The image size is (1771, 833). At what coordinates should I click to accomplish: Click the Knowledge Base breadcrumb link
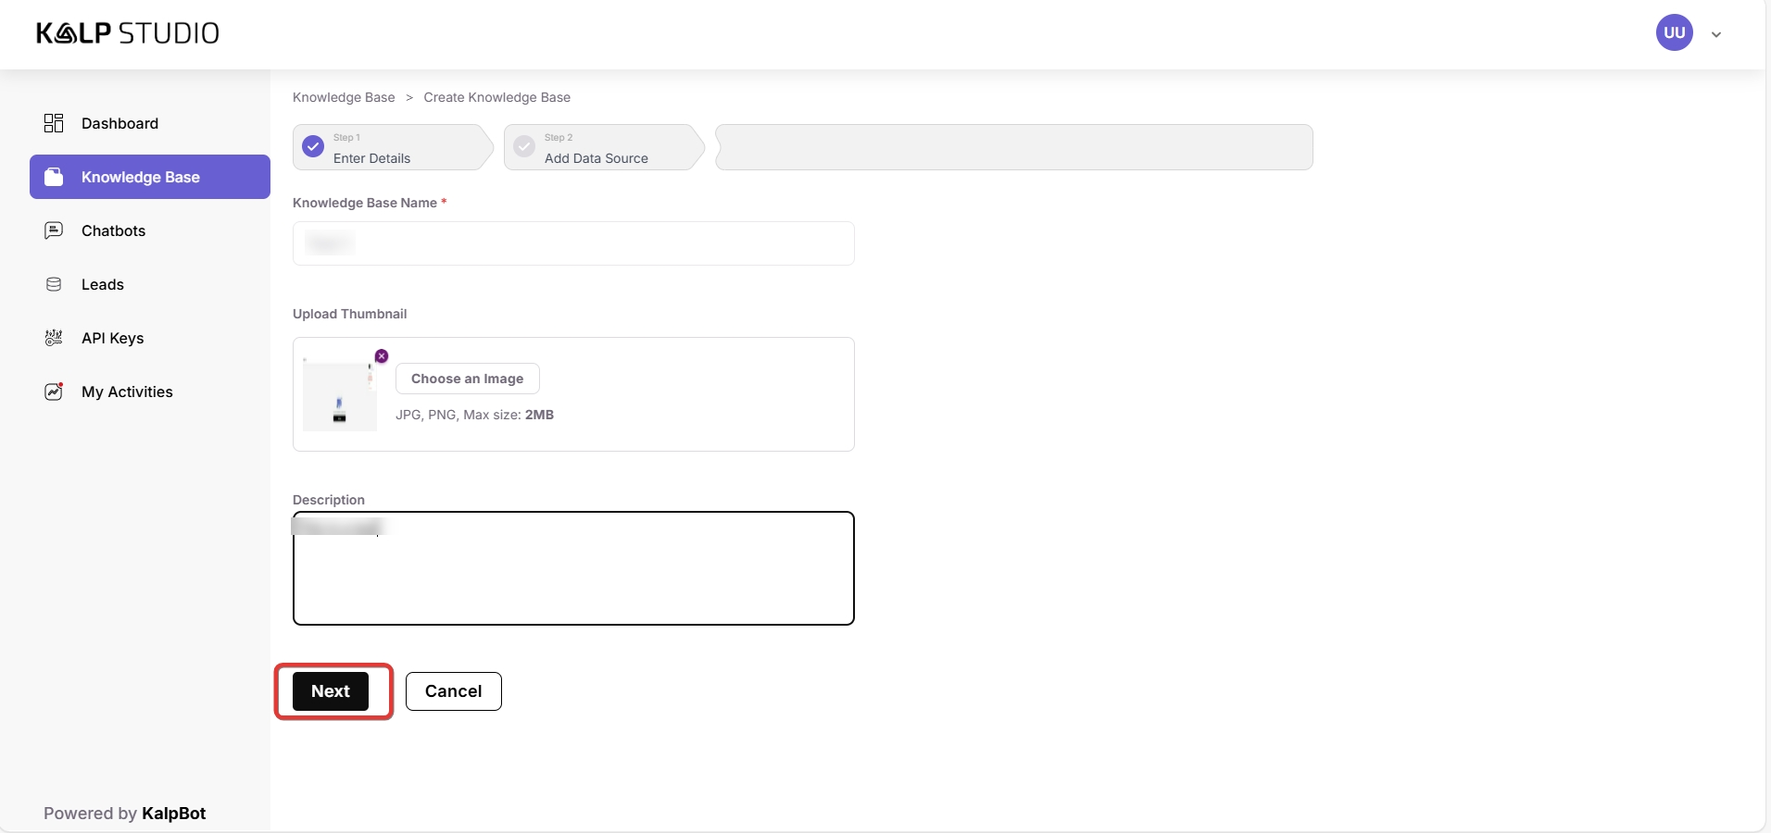pos(344,97)
